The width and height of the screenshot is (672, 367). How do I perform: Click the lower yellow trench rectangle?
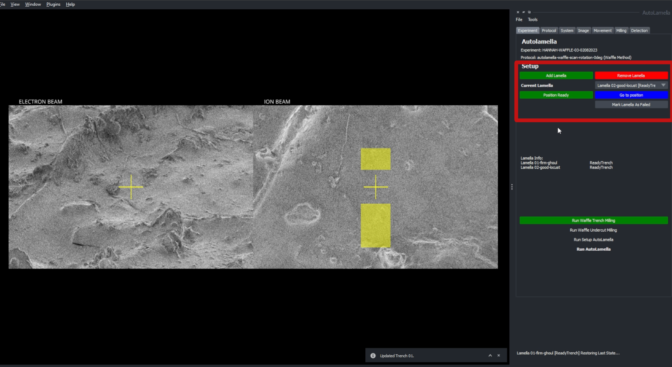tap(375, 226)
